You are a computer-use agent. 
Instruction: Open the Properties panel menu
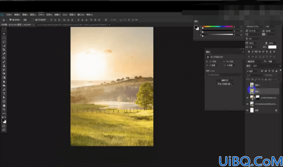[x=243, y=52]
